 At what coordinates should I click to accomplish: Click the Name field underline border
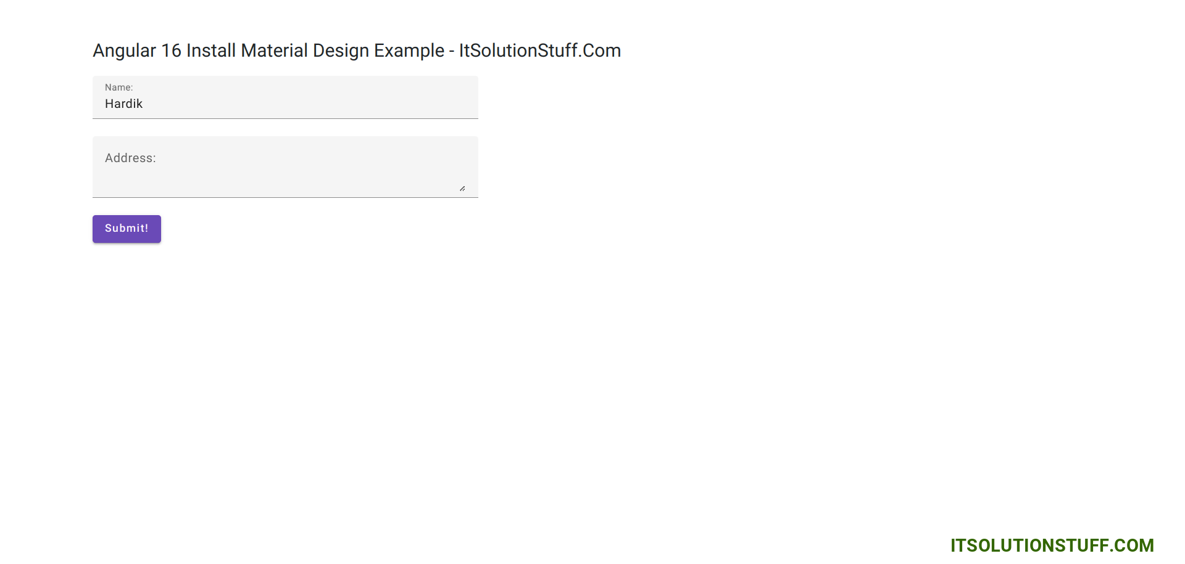click(x=284, y=118)
